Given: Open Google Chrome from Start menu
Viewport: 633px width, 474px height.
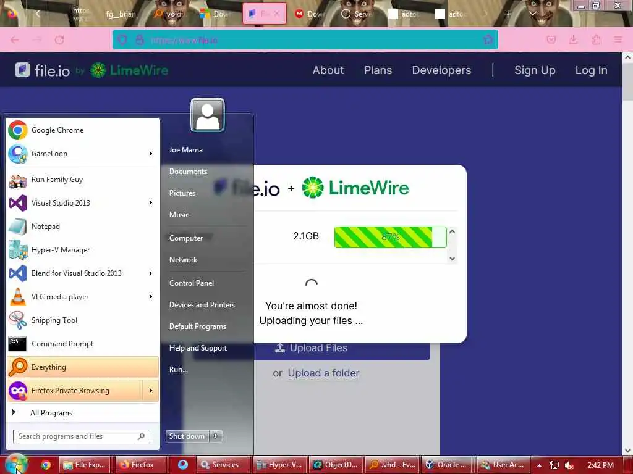Looking at the screenshot, I should 83,130.
